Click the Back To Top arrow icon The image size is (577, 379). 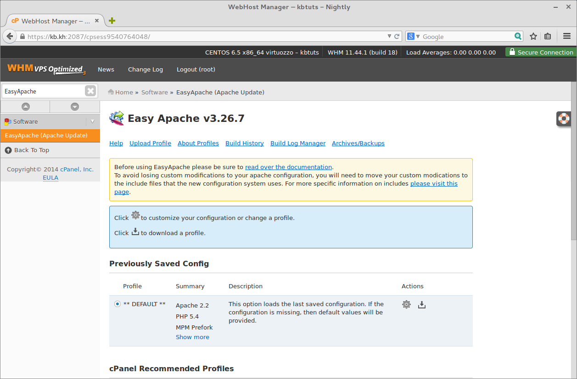8,150
